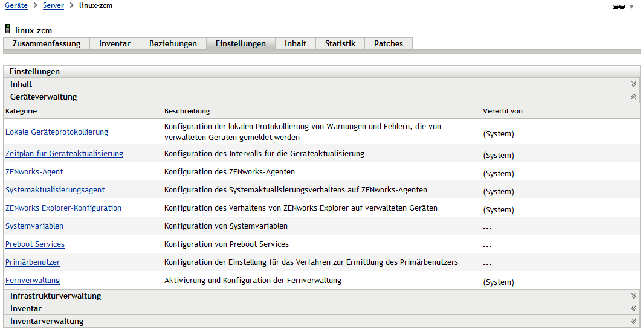Open the Statistik tab
643x330 pixels.
(340, 43)
